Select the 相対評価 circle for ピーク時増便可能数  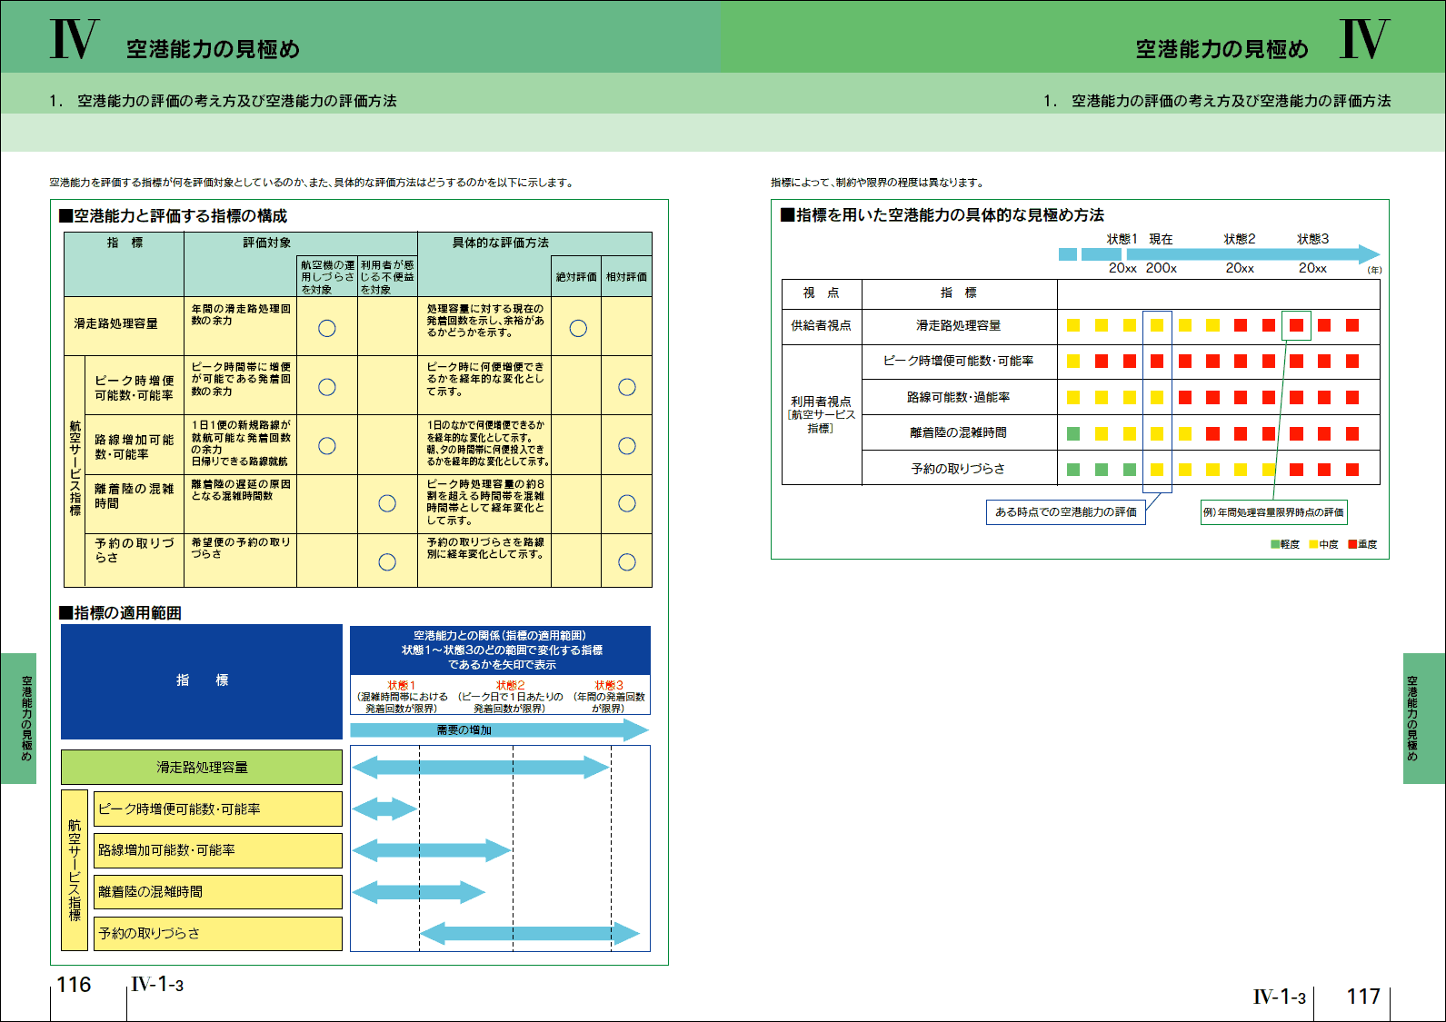tap(626, 387)
